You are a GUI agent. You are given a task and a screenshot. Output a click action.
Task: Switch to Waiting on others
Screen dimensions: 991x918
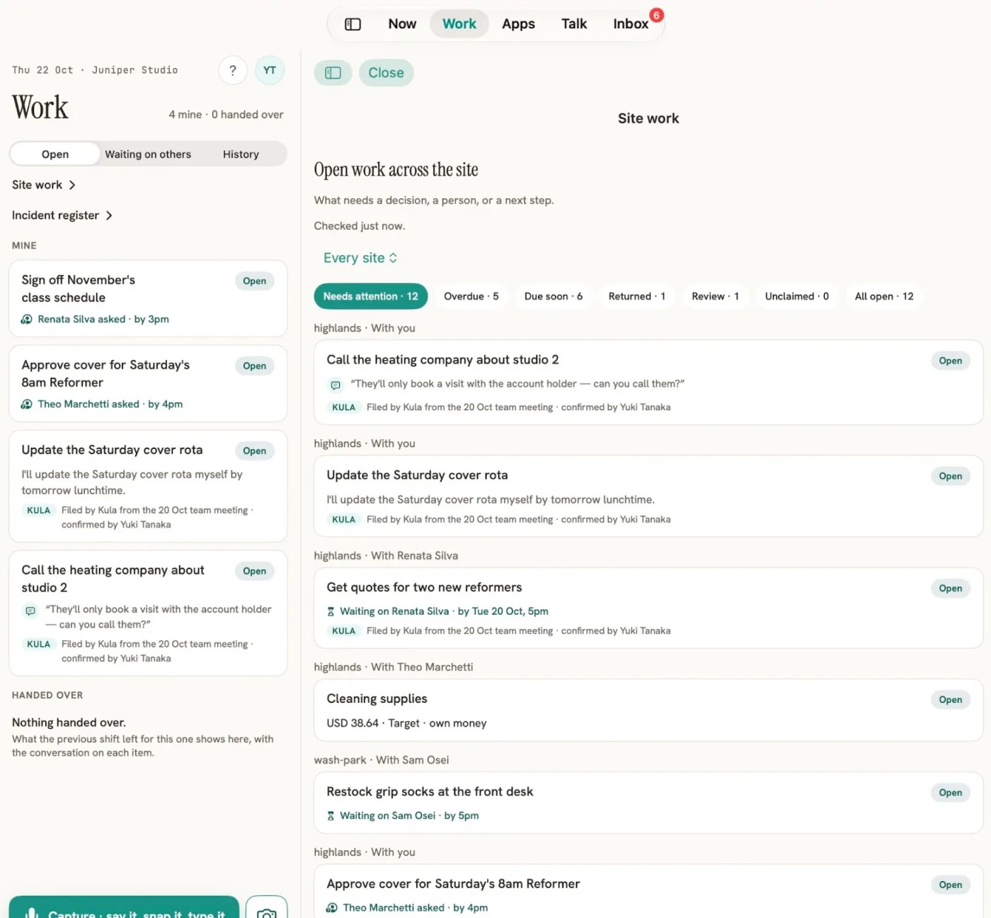(x=148, y=154)
